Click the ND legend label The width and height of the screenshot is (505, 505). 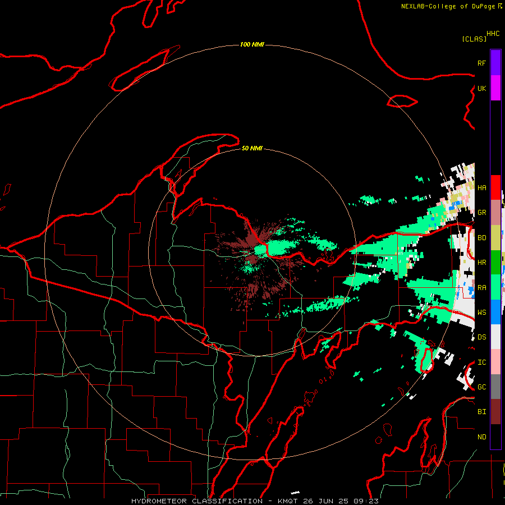point(481,437)
